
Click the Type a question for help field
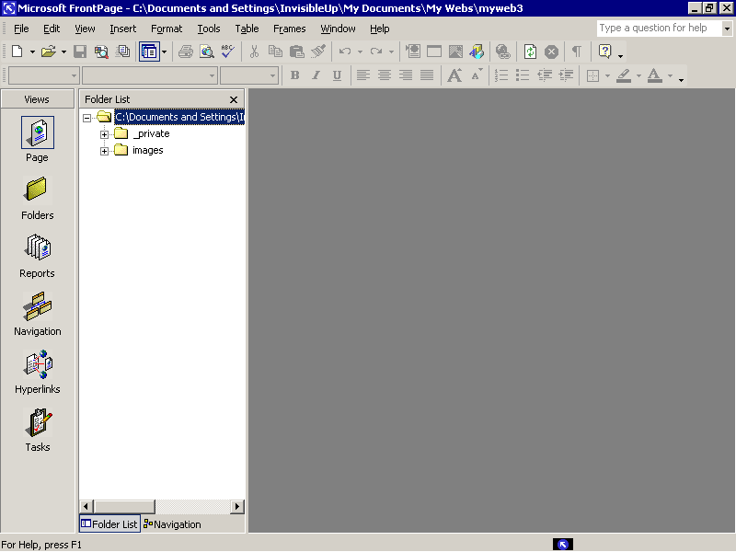point(660,29)
